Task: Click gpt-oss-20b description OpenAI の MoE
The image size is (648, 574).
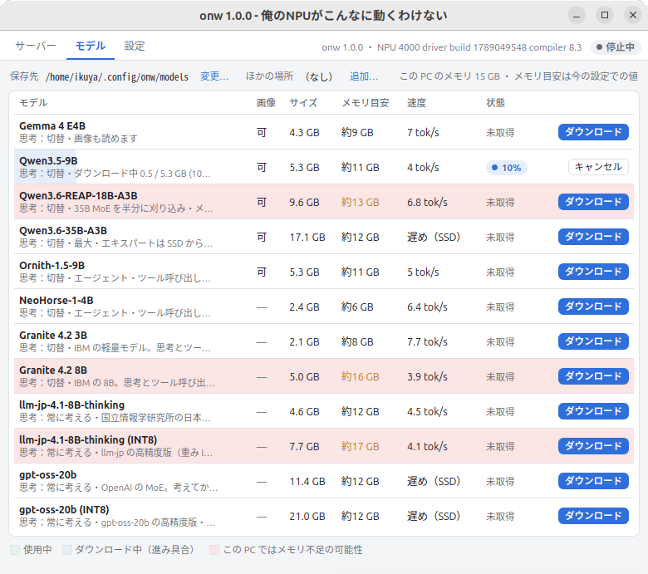Action: 137,488
